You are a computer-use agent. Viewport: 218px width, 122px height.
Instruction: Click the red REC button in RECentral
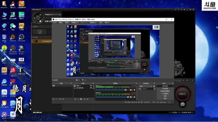click(x=182, y=94)
